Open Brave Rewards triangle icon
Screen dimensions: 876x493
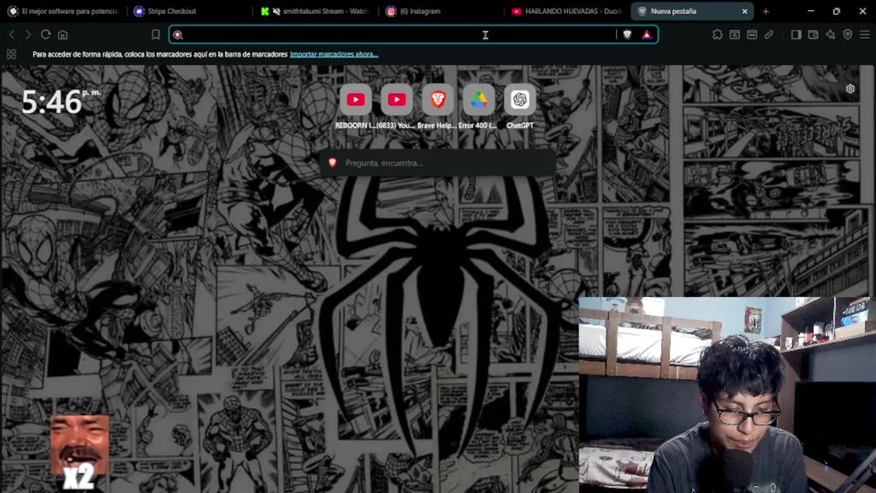pos(646,35)
